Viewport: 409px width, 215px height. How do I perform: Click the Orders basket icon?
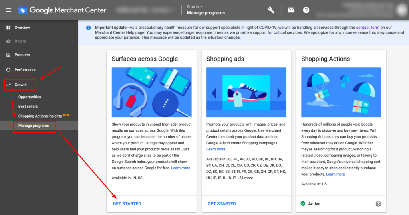click(8, 41)
